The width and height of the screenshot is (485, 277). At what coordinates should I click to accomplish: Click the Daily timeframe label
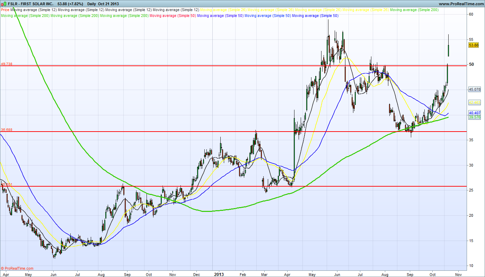tap(92, 4)
